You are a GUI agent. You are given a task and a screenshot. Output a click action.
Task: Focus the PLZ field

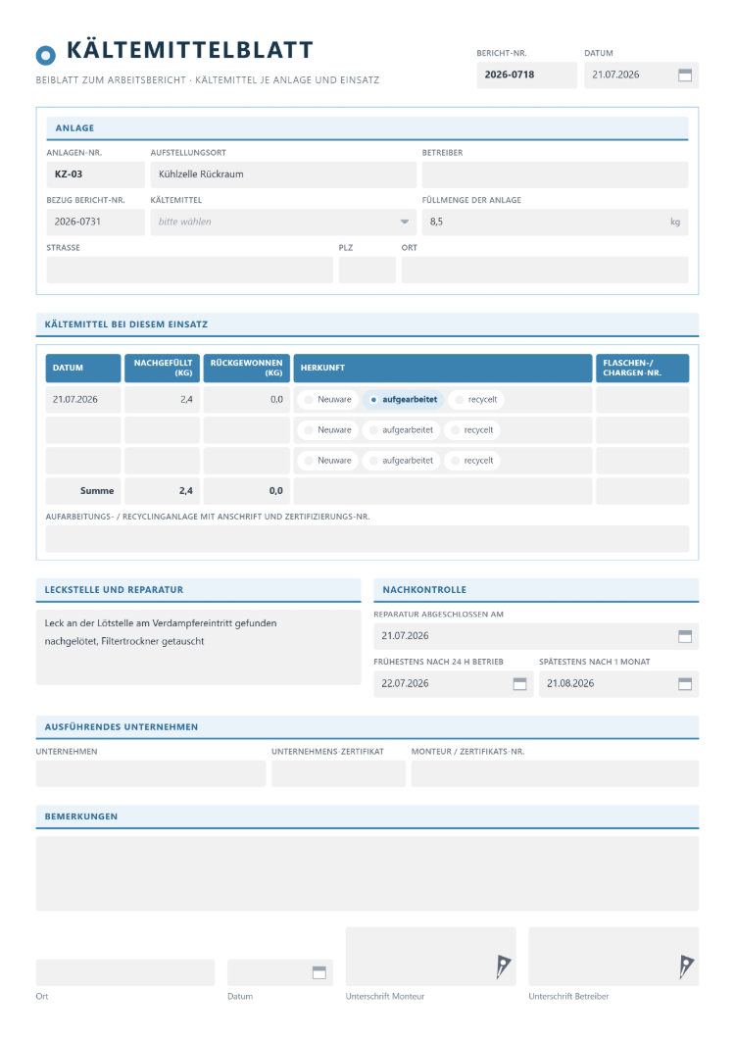coord(367,270)
